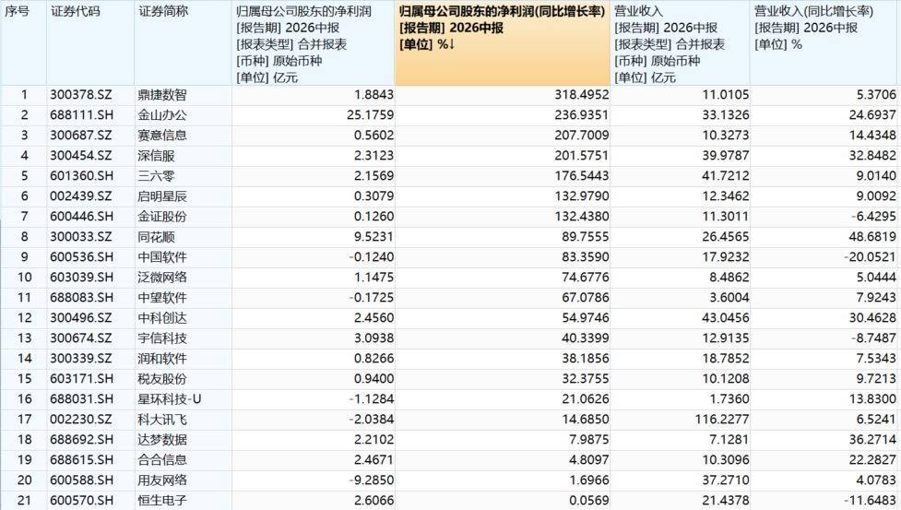Click stock name 鼎捷数智
Viewport: 901px width, 510px height.
[162, 95]
